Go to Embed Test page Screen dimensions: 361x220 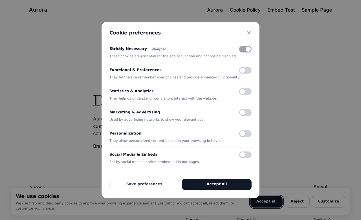[281, 10]
